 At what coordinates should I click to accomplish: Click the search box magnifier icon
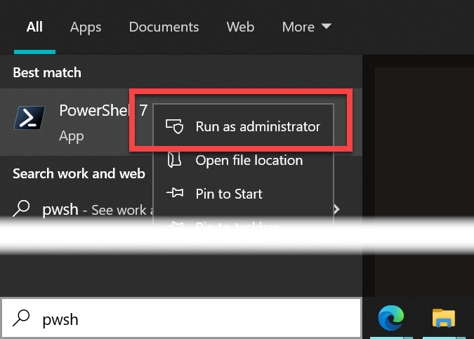[x=21, y=318]
